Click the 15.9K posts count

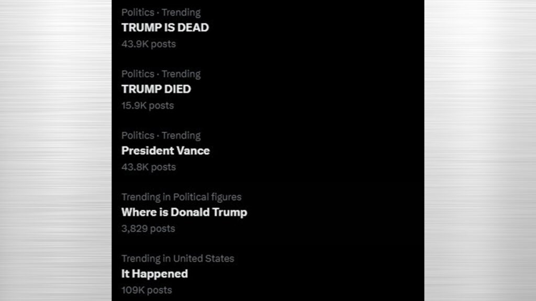148,106
